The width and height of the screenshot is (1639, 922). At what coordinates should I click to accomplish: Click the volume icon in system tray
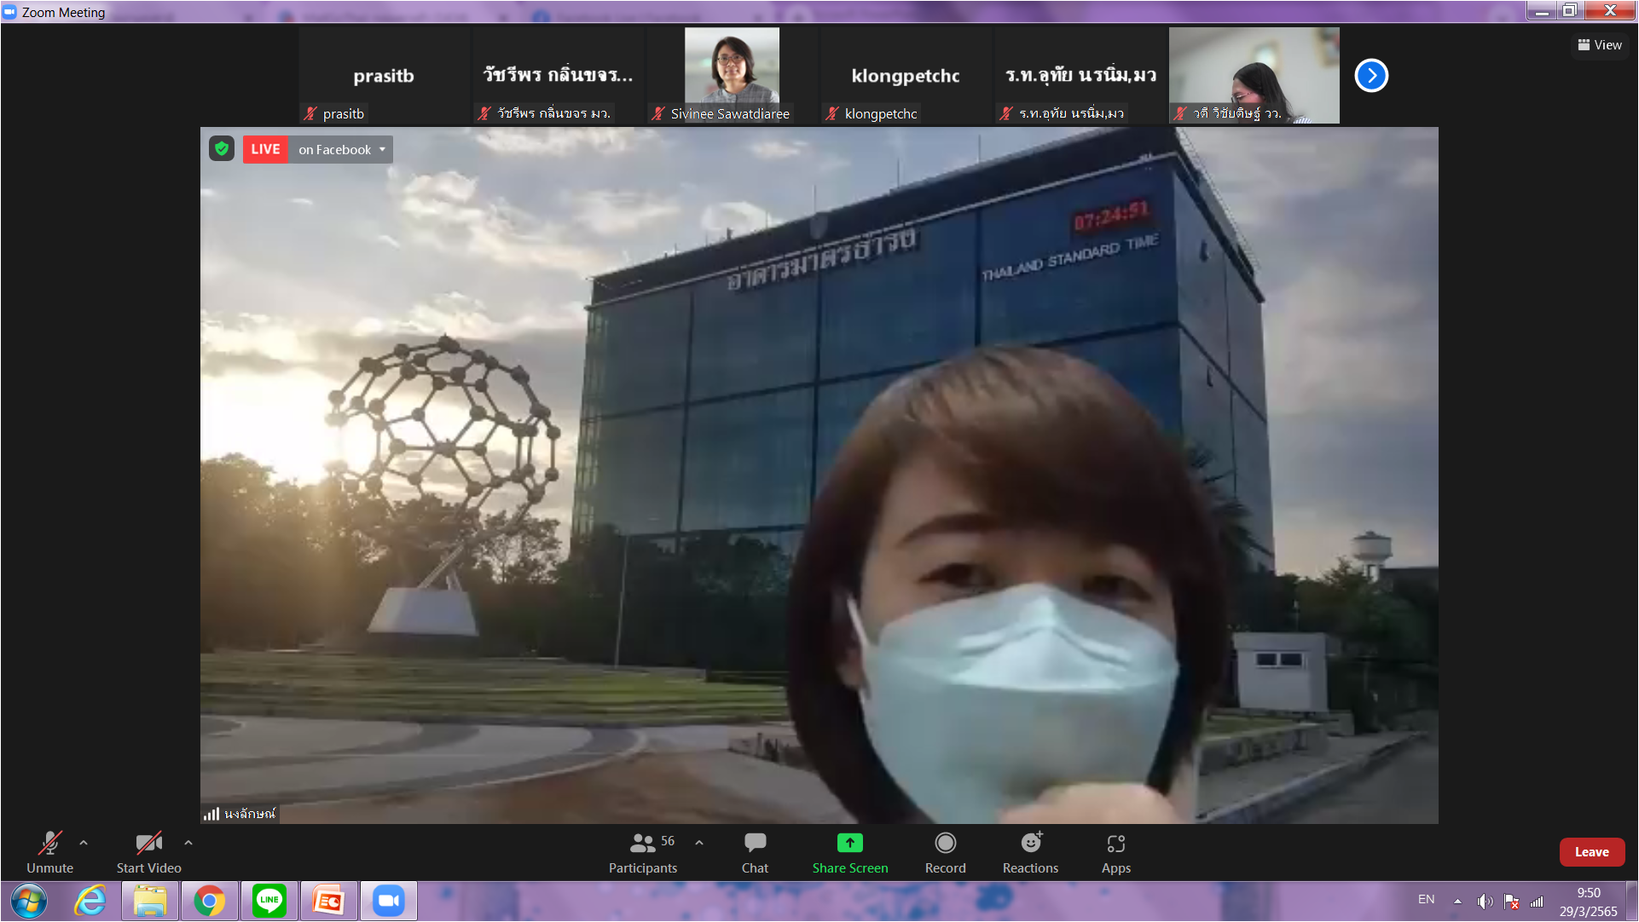pos(1485,901)
